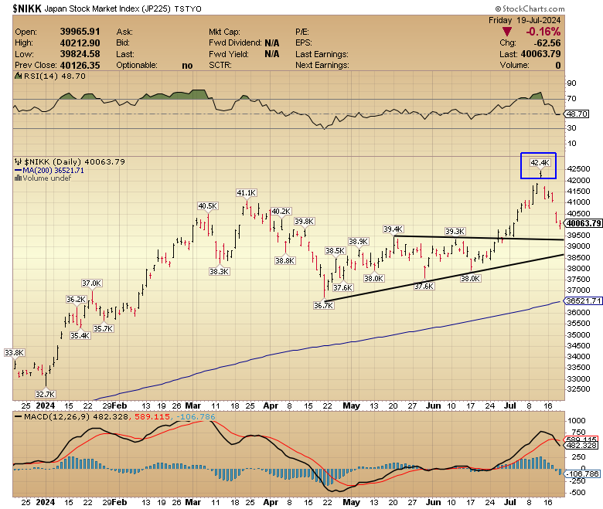Click the 38.3K low label
The image size is (603, 509).
220,272
